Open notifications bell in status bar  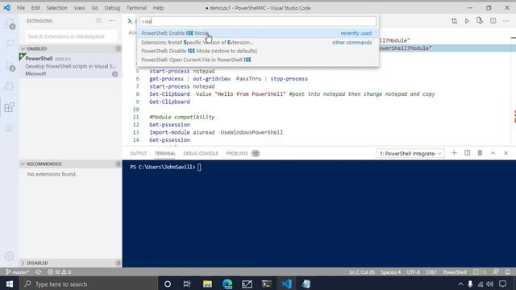coord(507,272)
